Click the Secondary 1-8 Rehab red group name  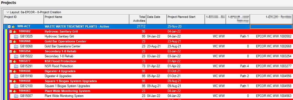(x=60, y=51)
